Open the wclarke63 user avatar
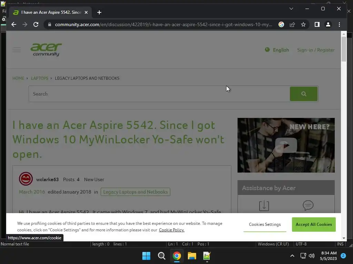 [x=26, y=179]
